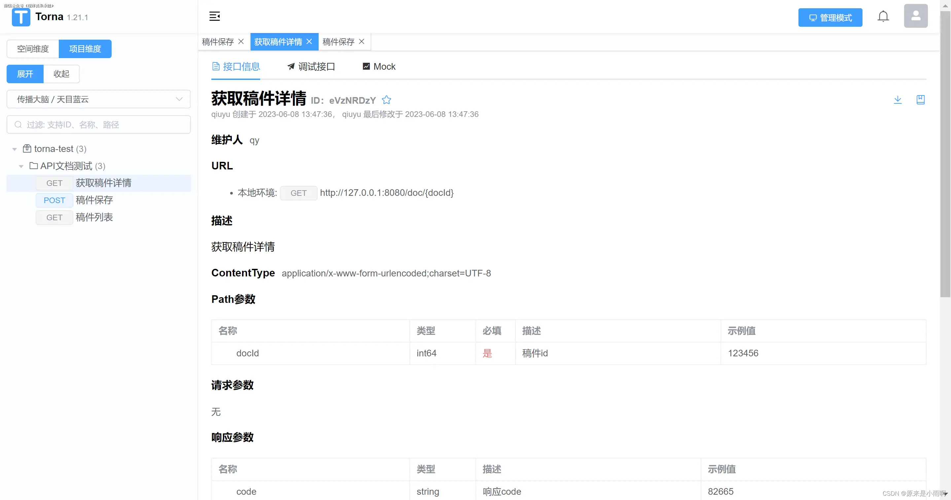Collapse the API文档测试 folder

point(21,166)
